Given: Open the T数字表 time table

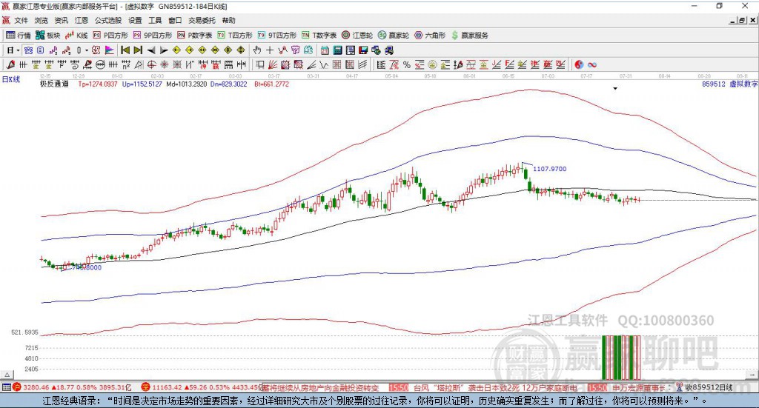Looking at the screenshot, I should point(319,36).
